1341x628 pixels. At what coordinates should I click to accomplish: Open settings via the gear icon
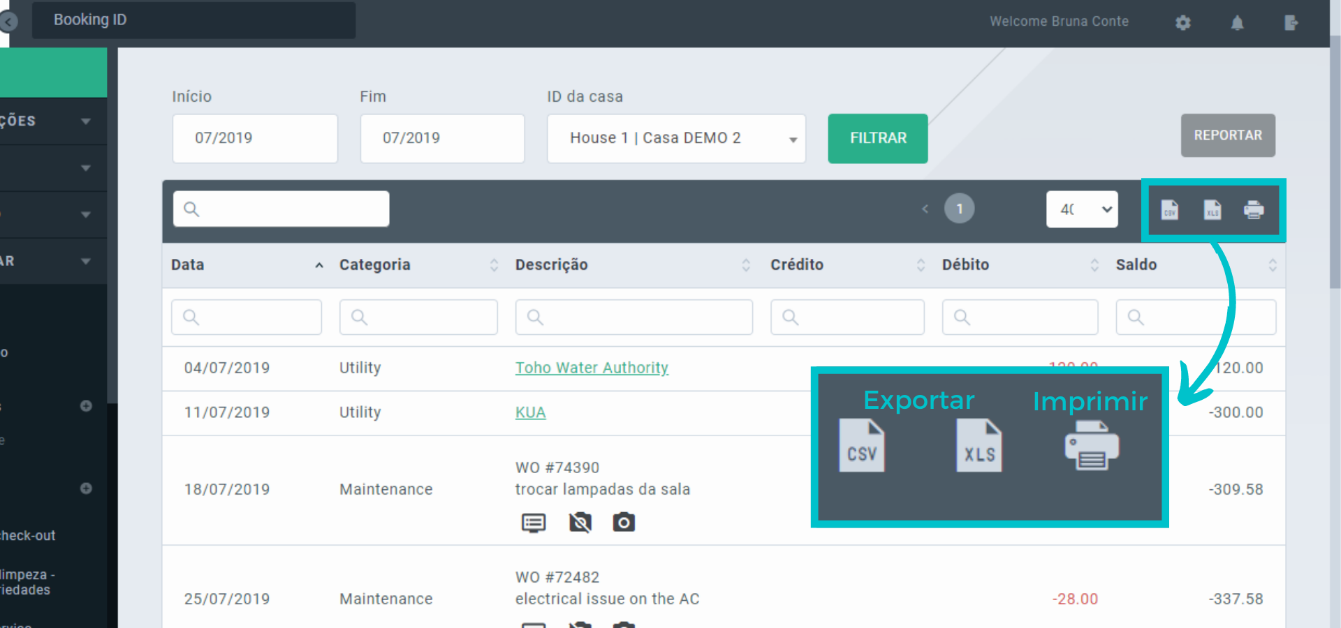[x=1182, y=23]
